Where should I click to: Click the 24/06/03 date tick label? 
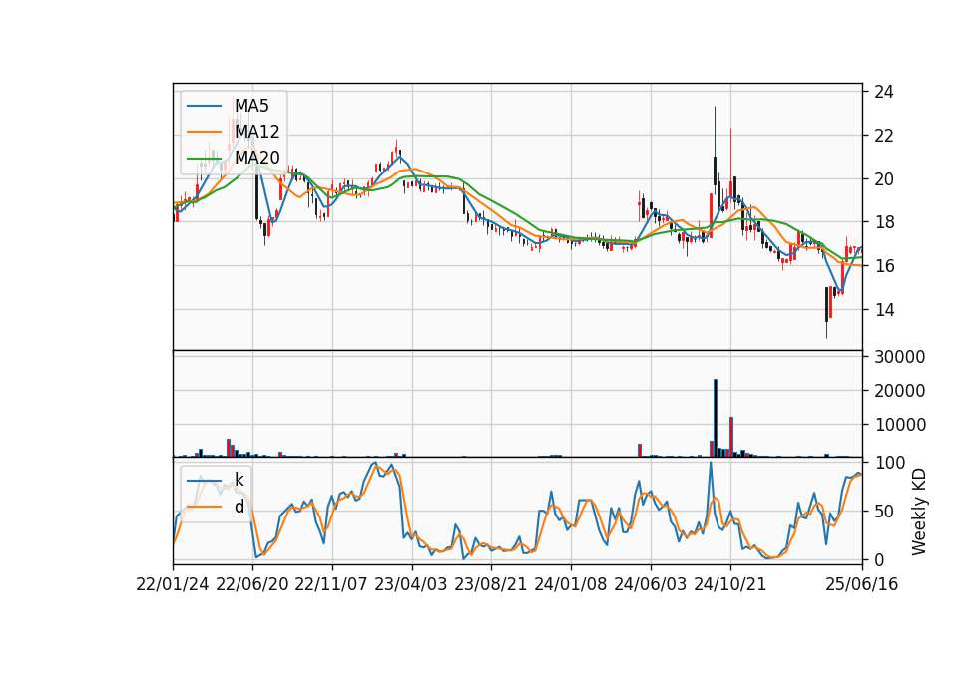650,584
